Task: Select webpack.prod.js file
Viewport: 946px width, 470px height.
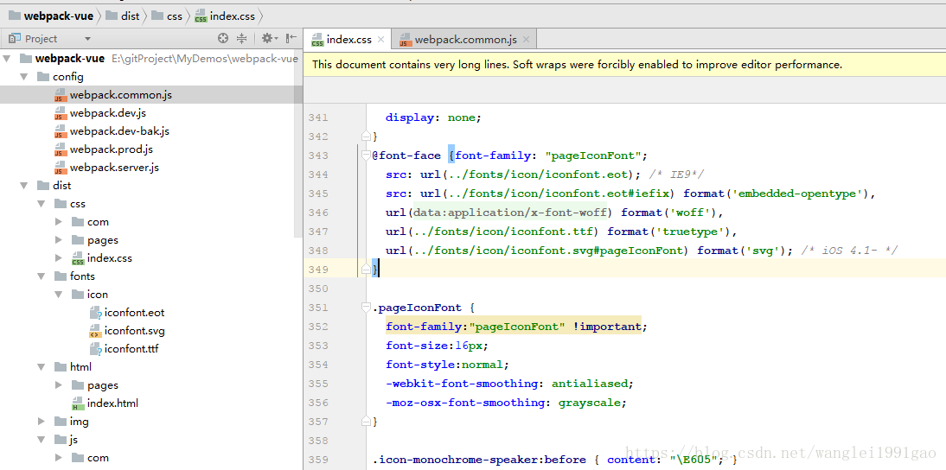Action: click(111, 149)
